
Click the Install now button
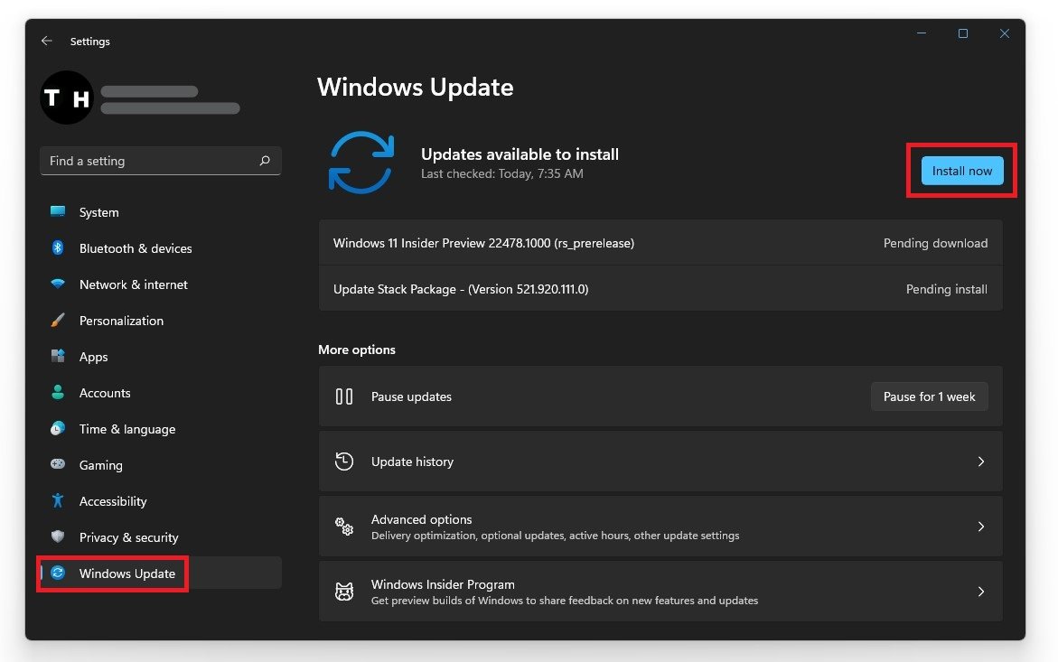pyautogui.click(x=962, y=171)
